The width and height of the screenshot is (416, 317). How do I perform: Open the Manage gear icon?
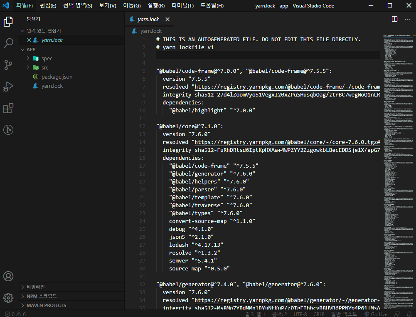8,298
